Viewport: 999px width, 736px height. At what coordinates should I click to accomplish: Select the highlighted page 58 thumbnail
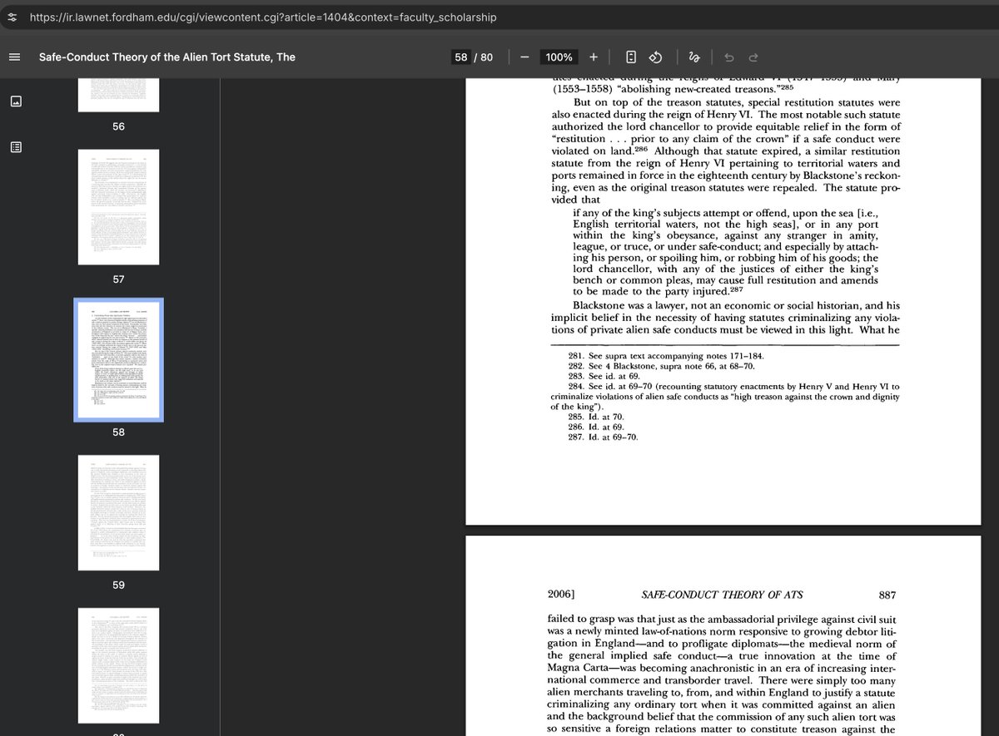pyautogui.click(x=118, y=360)
